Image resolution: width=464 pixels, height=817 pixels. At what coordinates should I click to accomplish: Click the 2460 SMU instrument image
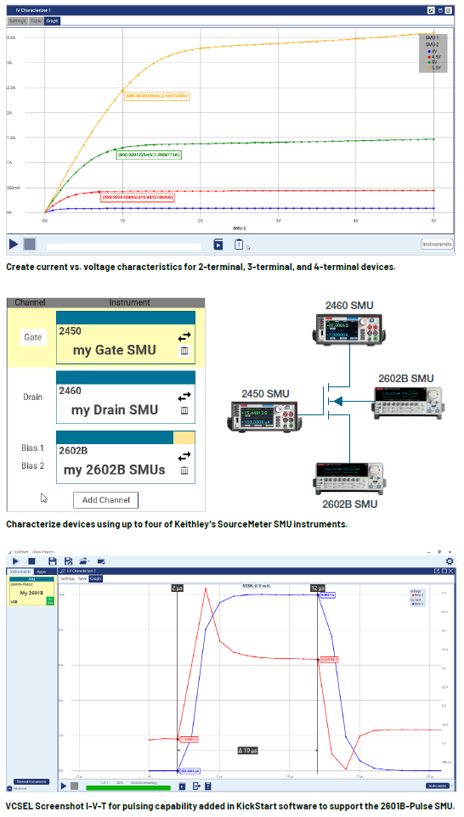coord(349,329)
